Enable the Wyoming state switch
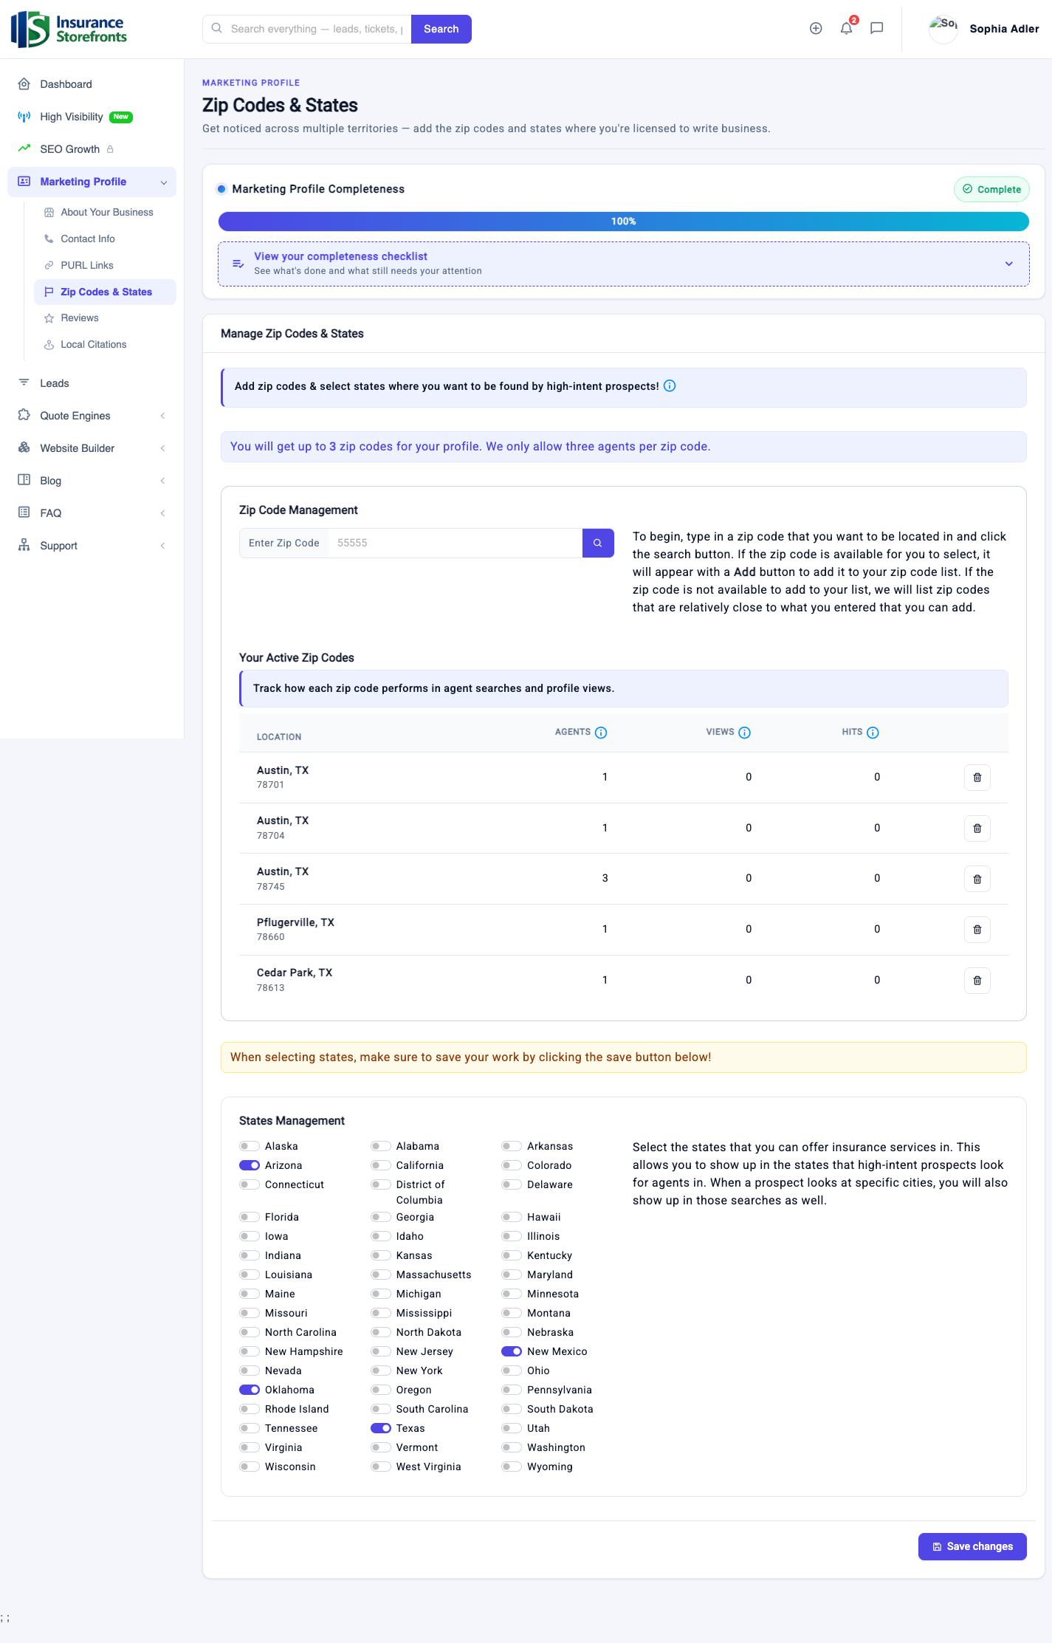This screenshot has height=1643, width=1052. [512, 1467]
